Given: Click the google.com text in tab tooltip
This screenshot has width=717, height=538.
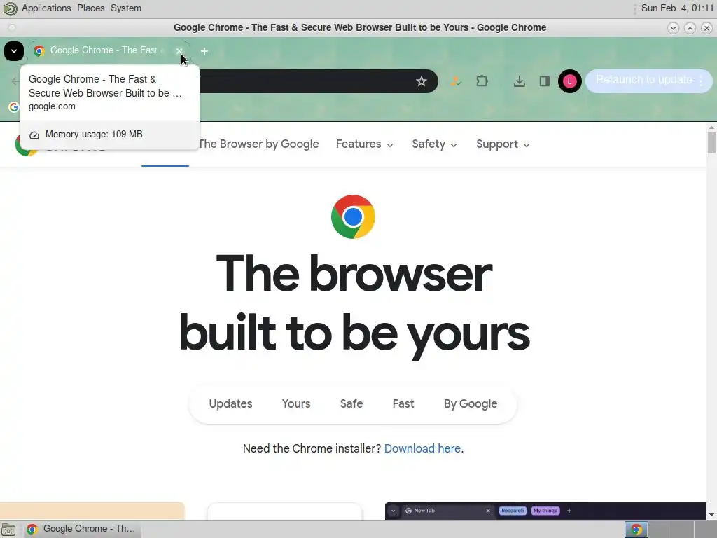Looking at the screenshot, I should 52,106.
